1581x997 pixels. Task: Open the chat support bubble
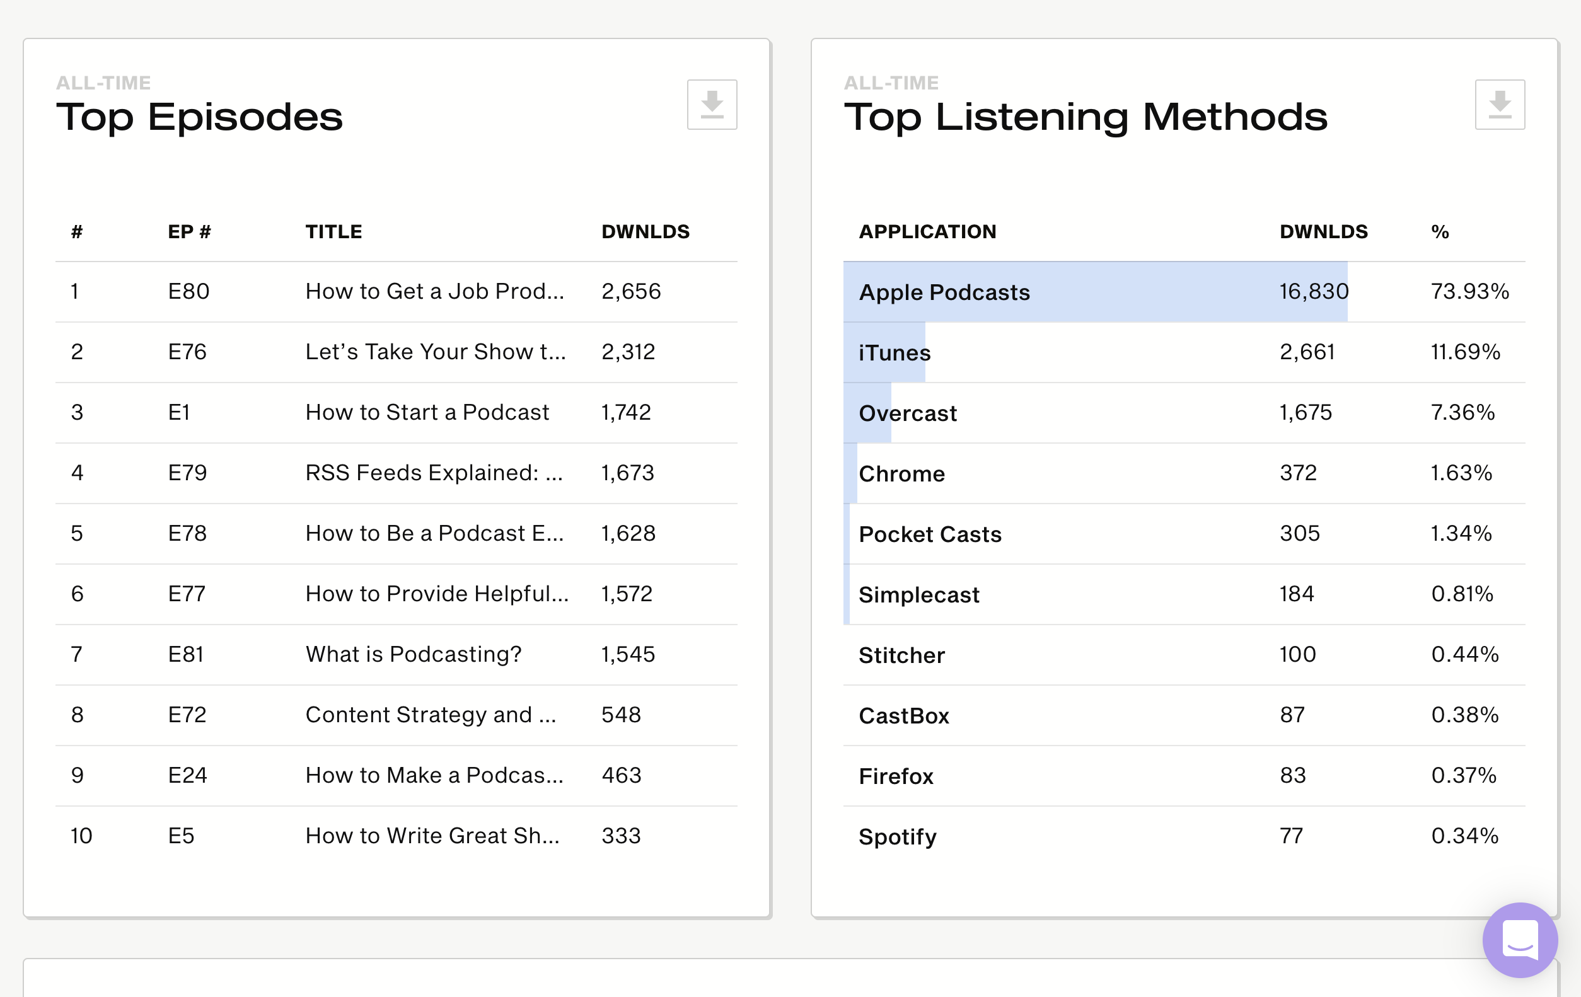click(1519, 939)
